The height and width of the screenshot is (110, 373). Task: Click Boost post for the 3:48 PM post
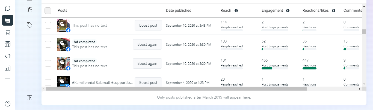[x=148, y=25]
